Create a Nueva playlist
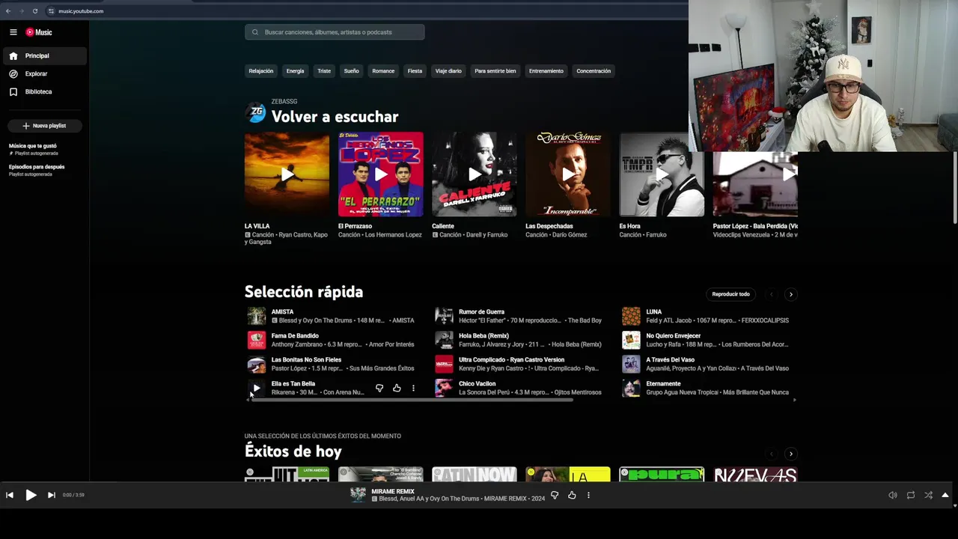958x539 pixels. coord(44,126)
